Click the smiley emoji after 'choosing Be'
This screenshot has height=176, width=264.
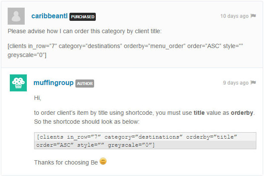(x=103, y=161)
